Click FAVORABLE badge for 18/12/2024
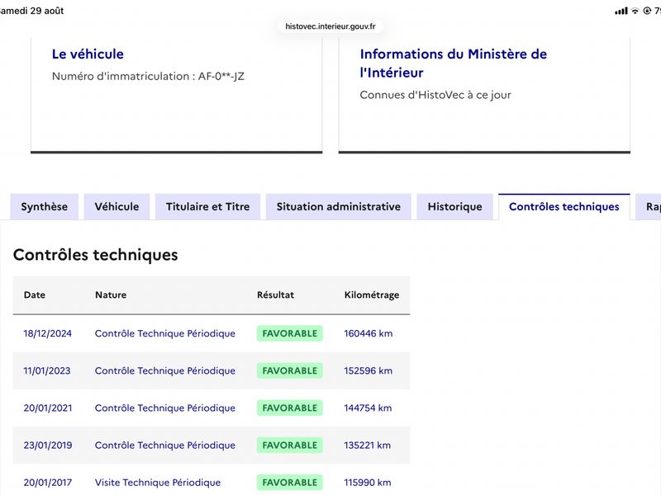Viewport: 661px width, 495px height. [290, 333]
